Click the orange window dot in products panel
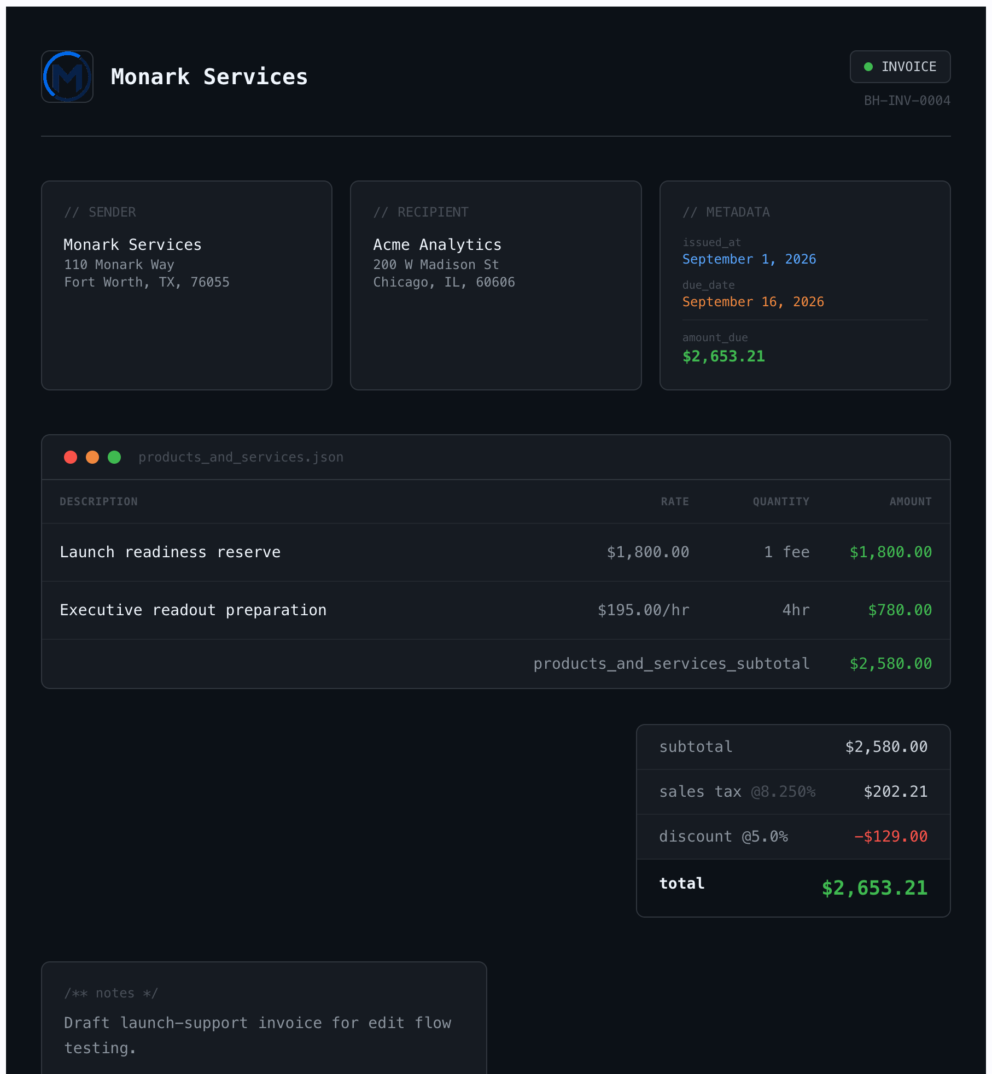 point(92,457)
